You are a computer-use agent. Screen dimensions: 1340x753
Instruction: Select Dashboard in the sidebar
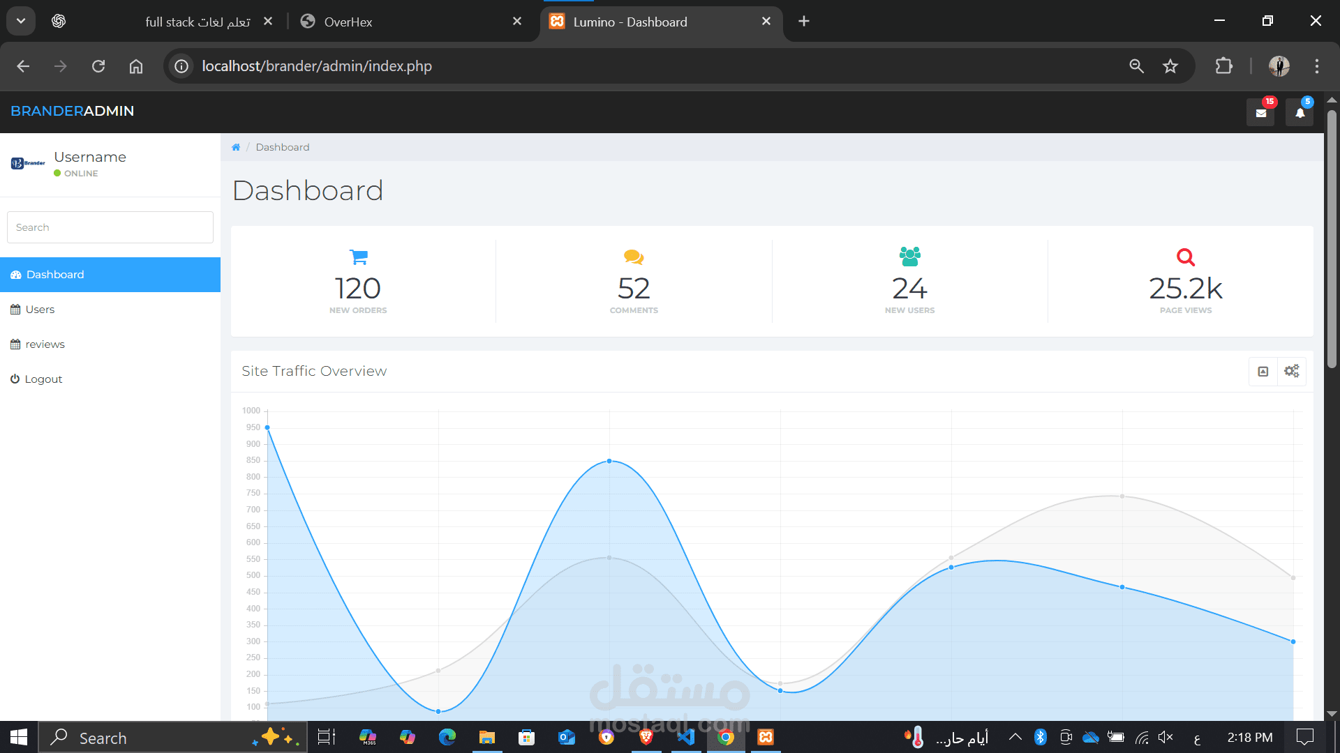(x=55, y=275)
